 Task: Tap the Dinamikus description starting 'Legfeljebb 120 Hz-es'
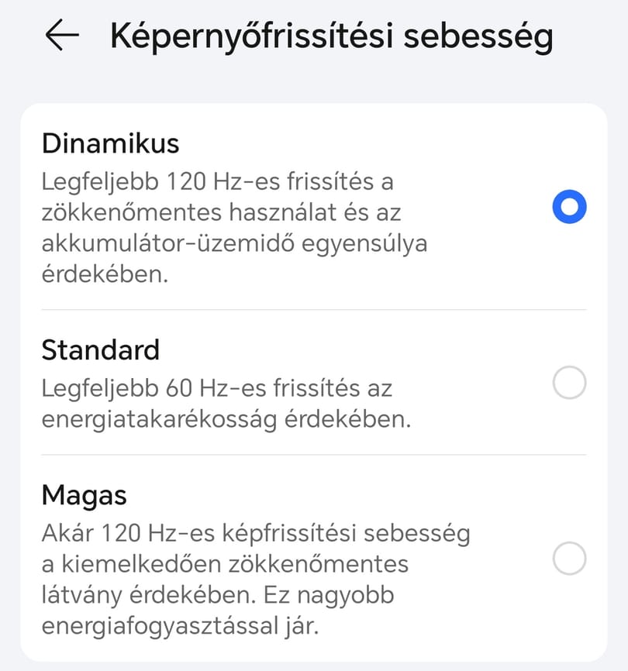235,227
